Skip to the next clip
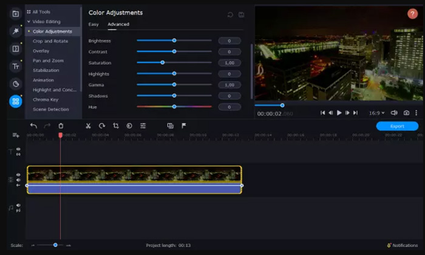The width and height of the screenshot is (425, 255). click(x=355, y=113)
